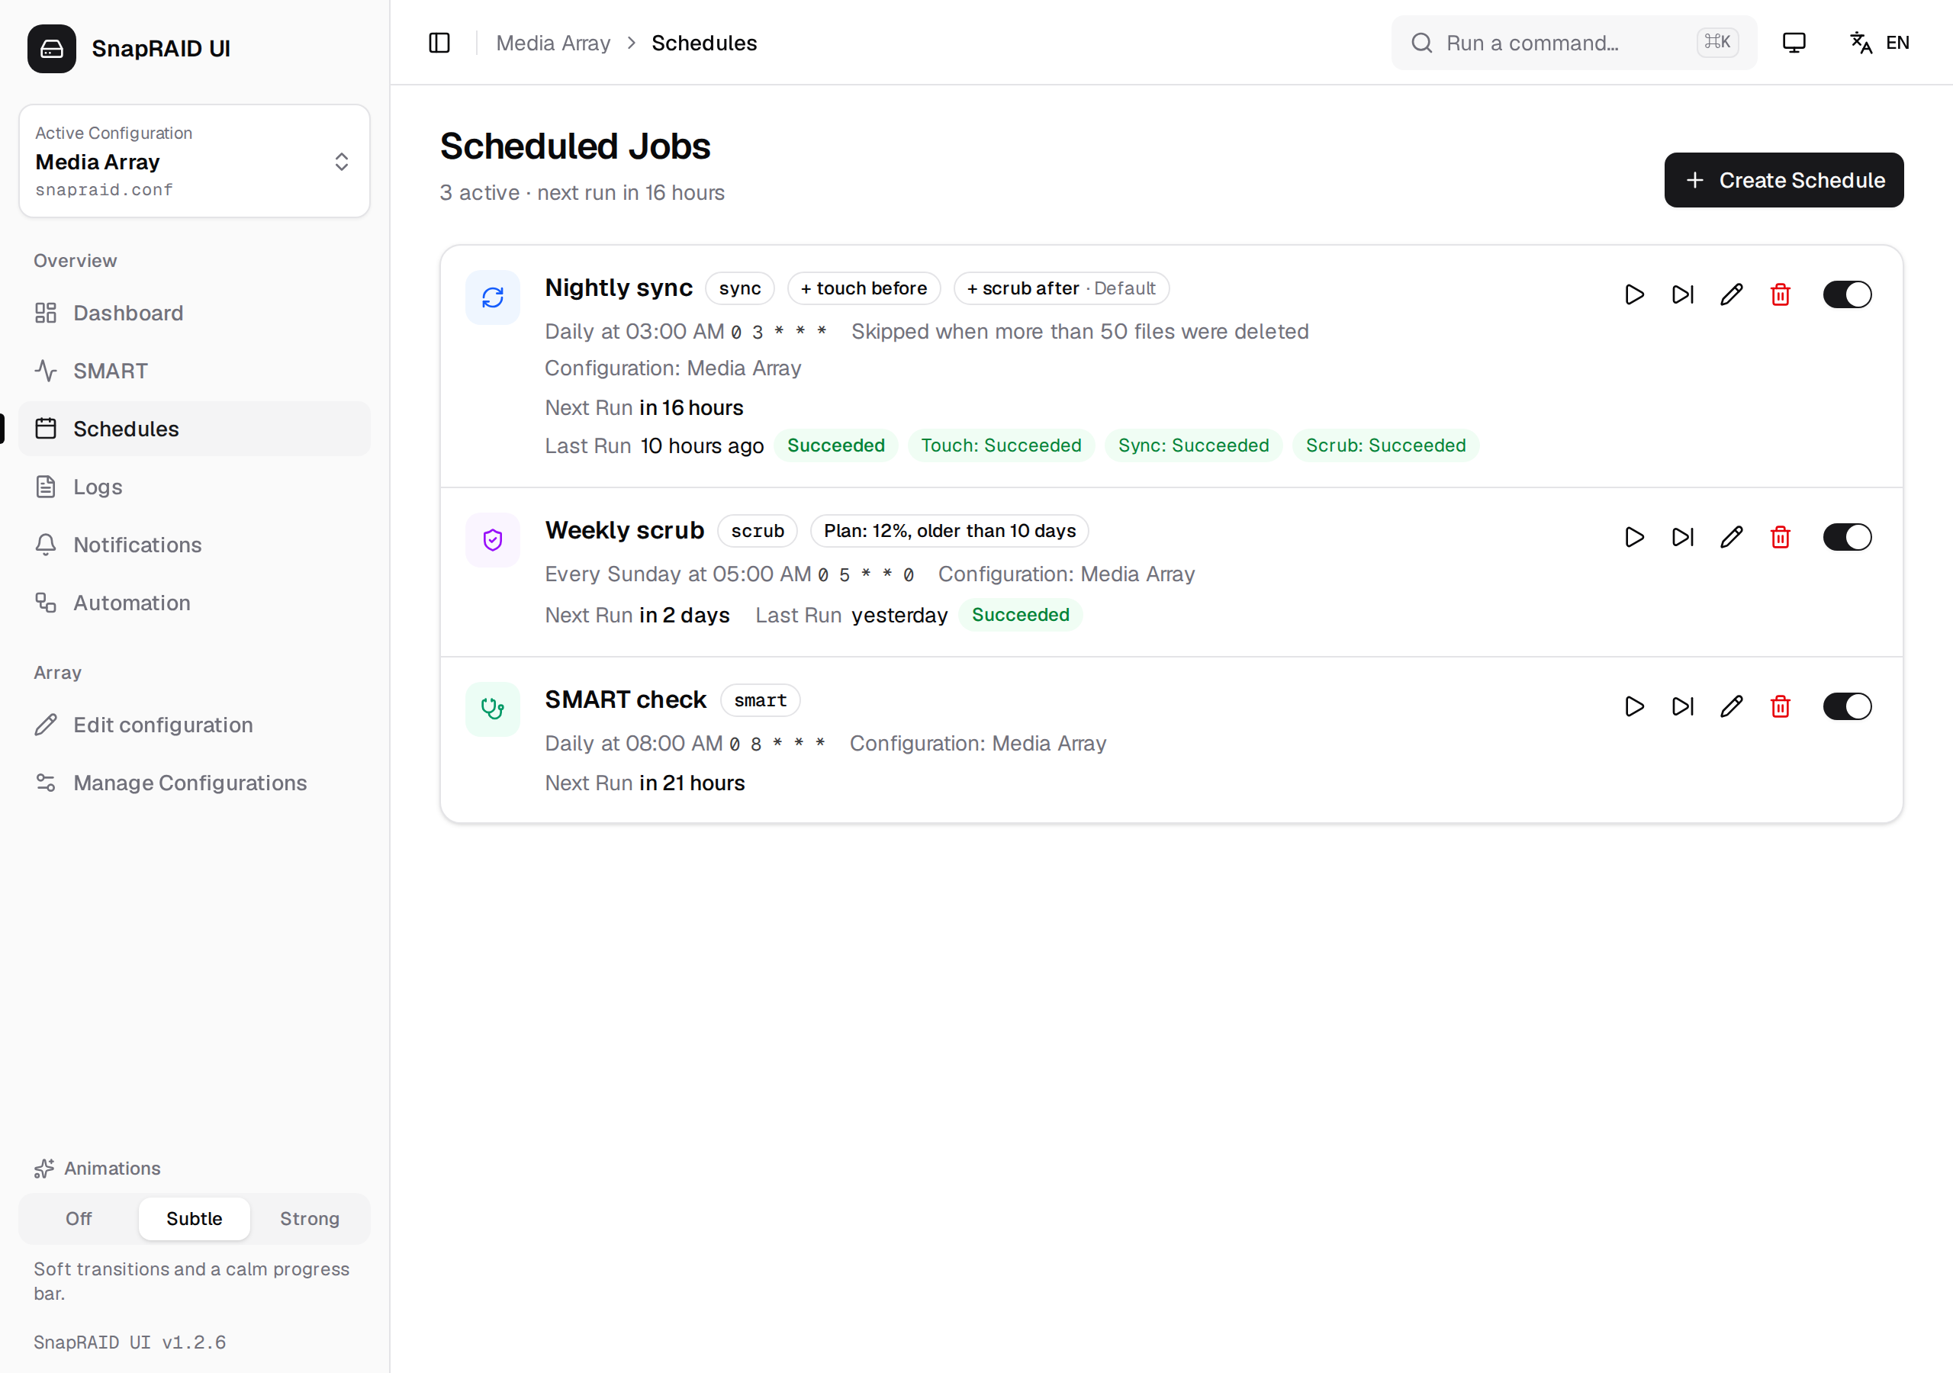Go to SMART page
Viewport: 1953px width, 1373px height.
click(194, 371)
